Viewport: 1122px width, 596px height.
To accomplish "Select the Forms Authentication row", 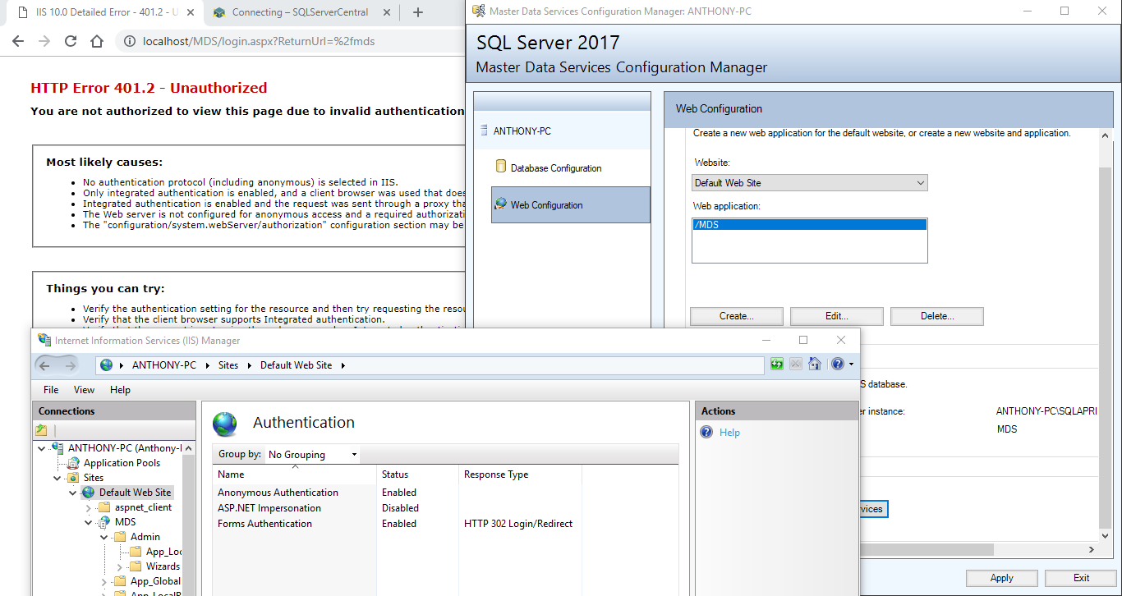I will 264,524.
